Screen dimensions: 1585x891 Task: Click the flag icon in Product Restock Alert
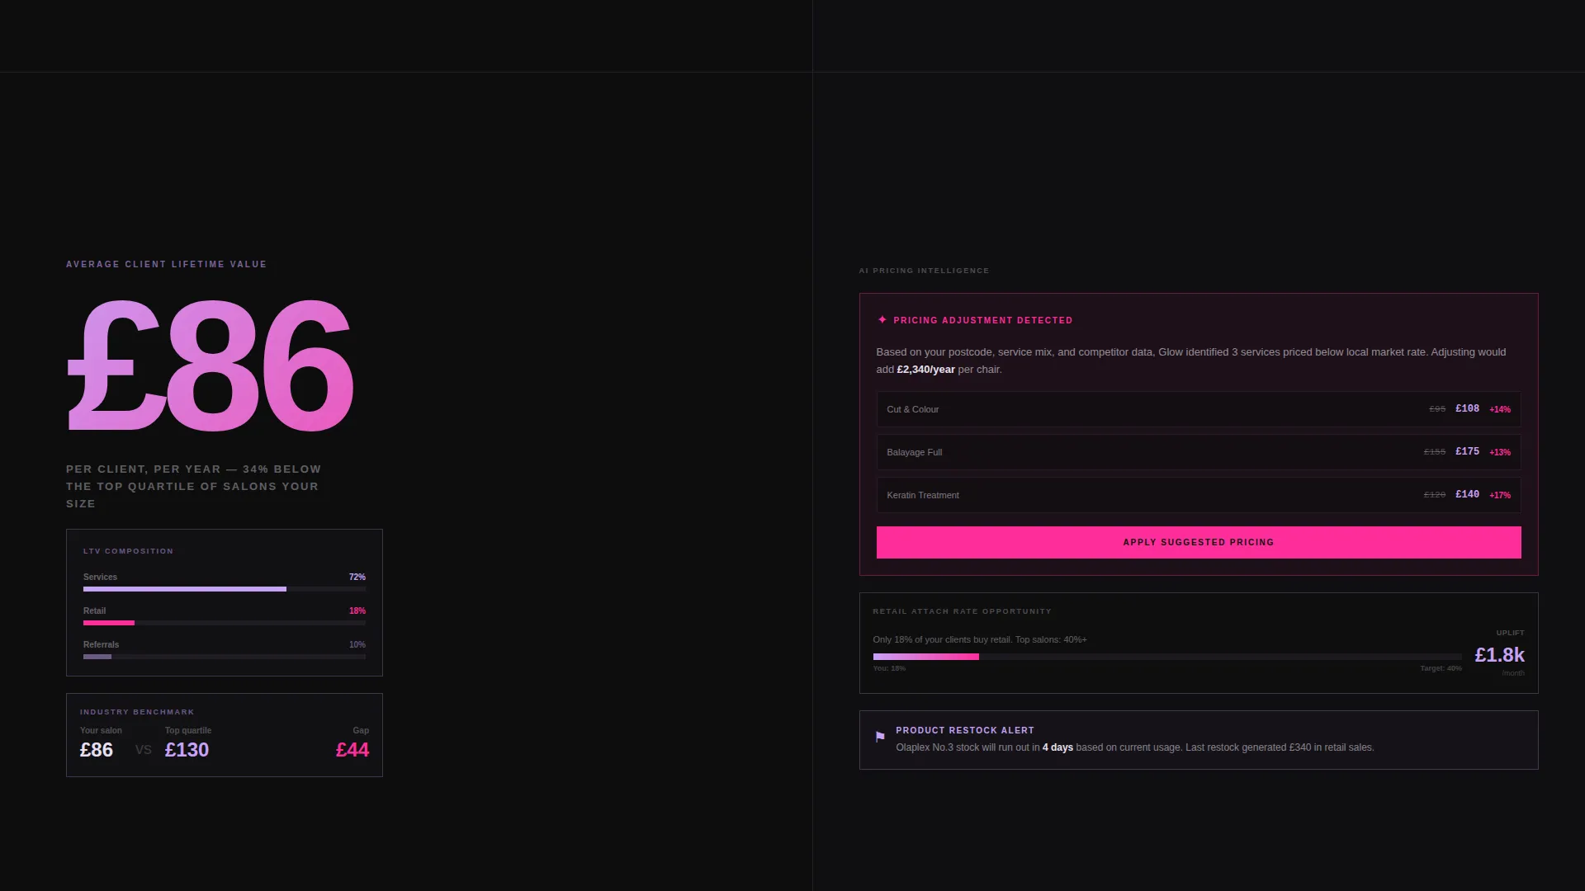(880, 737)
